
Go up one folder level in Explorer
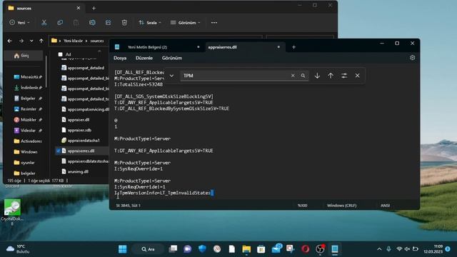[x=41, y=41]
